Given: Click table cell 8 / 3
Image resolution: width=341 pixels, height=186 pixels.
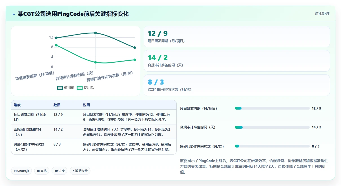Looking at the screenshot, I should click(x=57, y=144).
